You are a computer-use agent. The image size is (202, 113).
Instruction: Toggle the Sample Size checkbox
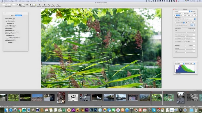[x=186, y=21]
